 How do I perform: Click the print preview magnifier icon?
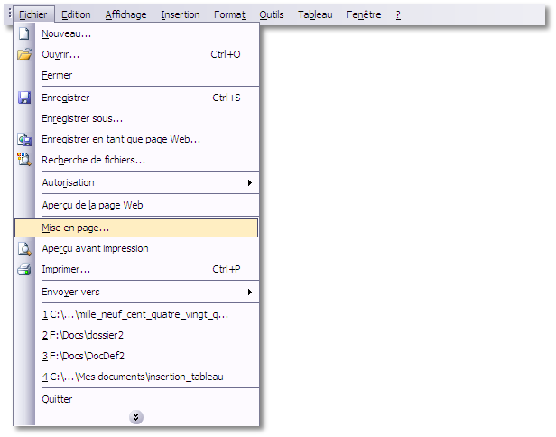[24, 248]
